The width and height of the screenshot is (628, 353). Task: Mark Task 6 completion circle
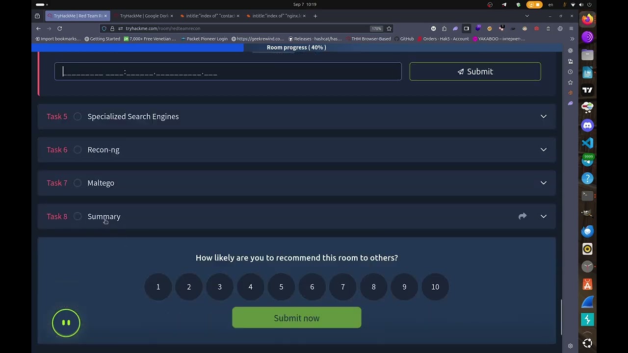(x=78, y=150)
